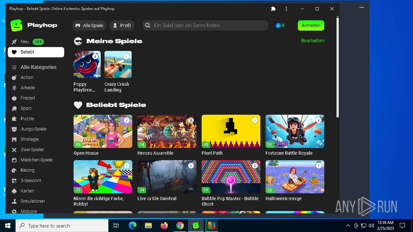This screenshot has width=413, height=232.
Task: Show hidden system tray icons
Action: tap(348, 226)
